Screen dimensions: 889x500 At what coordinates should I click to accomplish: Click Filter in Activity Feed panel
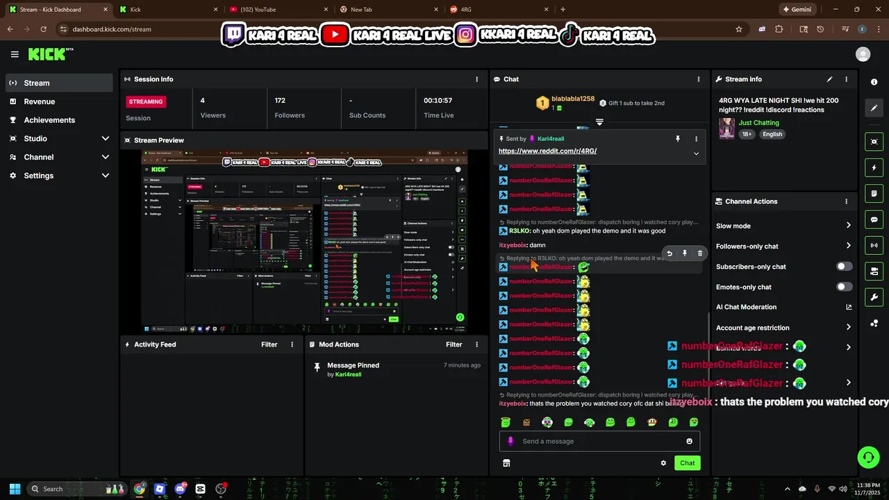(269, 344)
